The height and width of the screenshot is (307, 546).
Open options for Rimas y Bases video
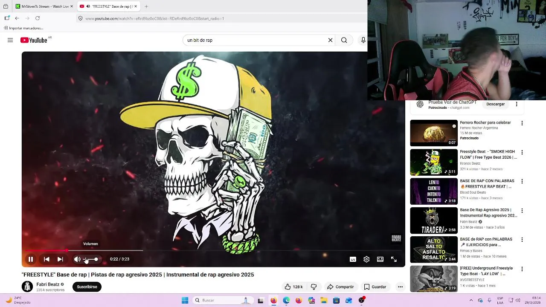click(x=522, y=240)
